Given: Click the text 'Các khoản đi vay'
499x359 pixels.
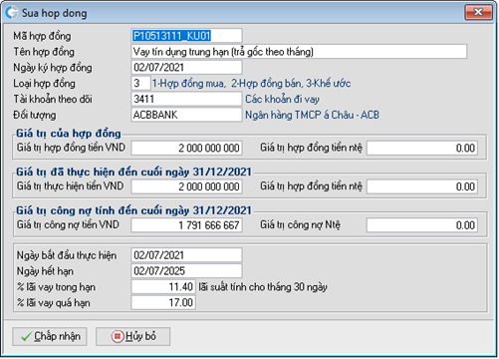Looking at the screenshot, I should coord(282,99).
